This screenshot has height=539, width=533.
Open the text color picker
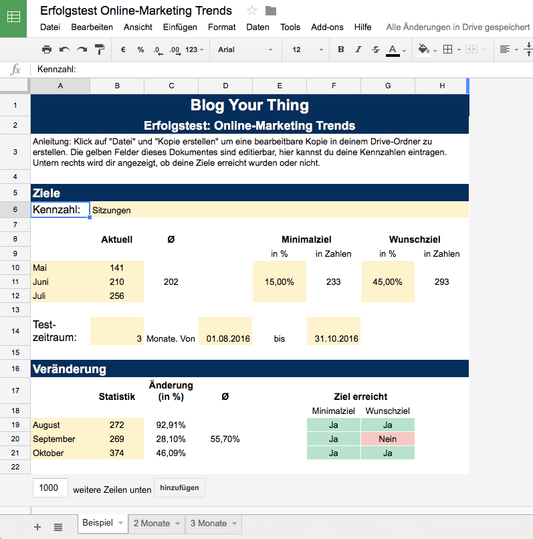click(393, 50)
